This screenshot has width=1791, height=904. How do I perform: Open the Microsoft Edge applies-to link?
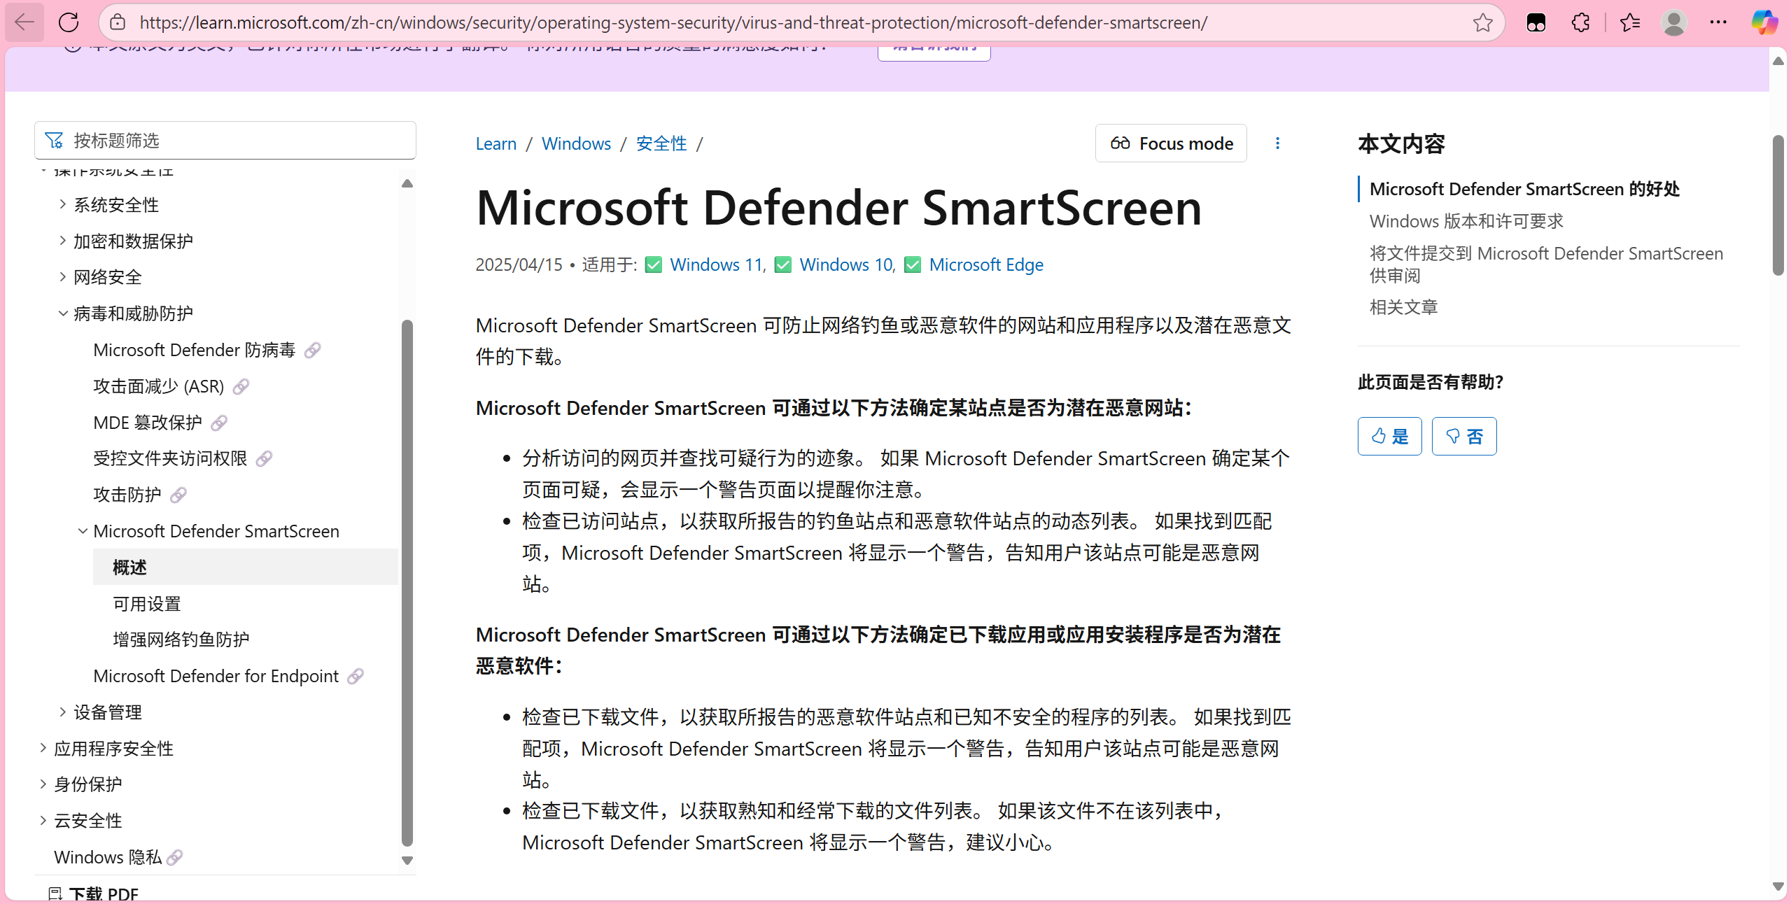click(x=985, y=264)
